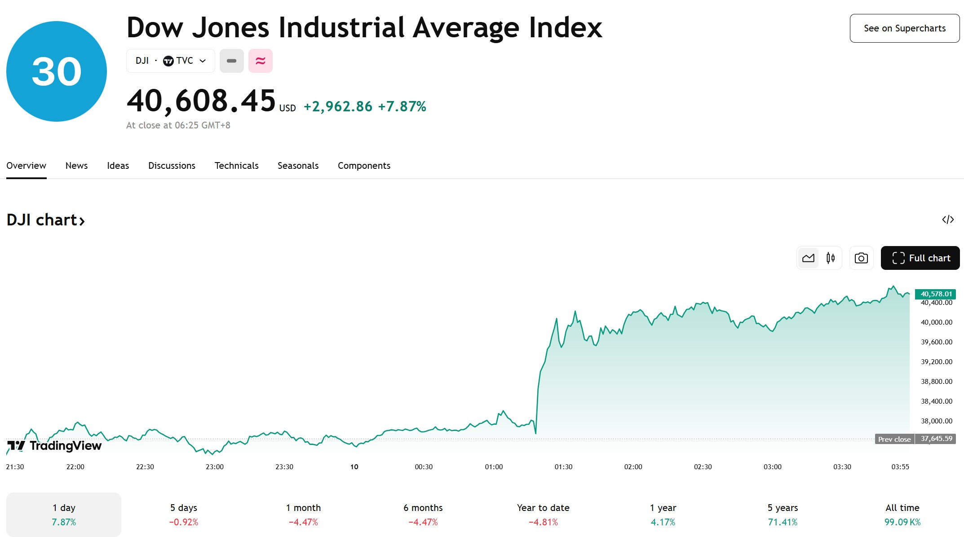Image resolution: width=964 pixels, height=537 pixels.
Task: Click the 40,578.01 current price label
Action: [936, 294]
